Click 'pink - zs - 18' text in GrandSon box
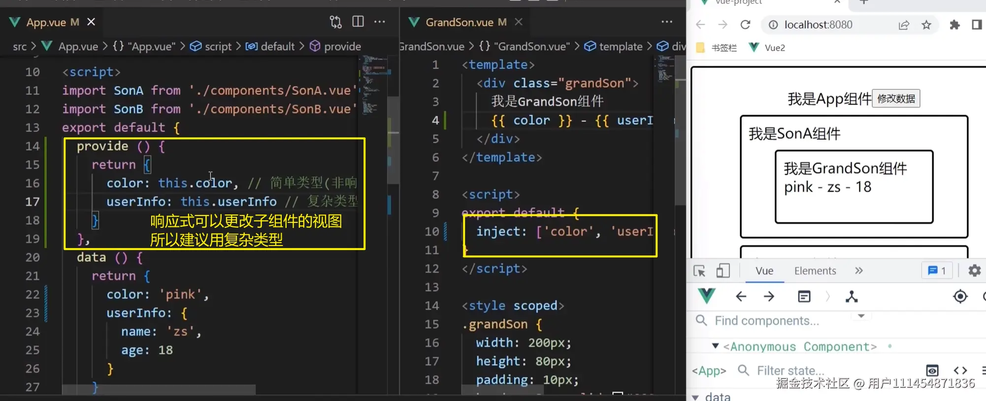The image size is (986, 401). tap(827, 187)
